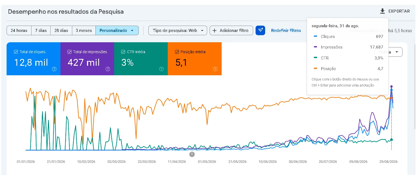The image size is (417, 180).
Task: Click the Desempenho nos resultados da Pesquisa heading
Action: [x=66, y=12]
